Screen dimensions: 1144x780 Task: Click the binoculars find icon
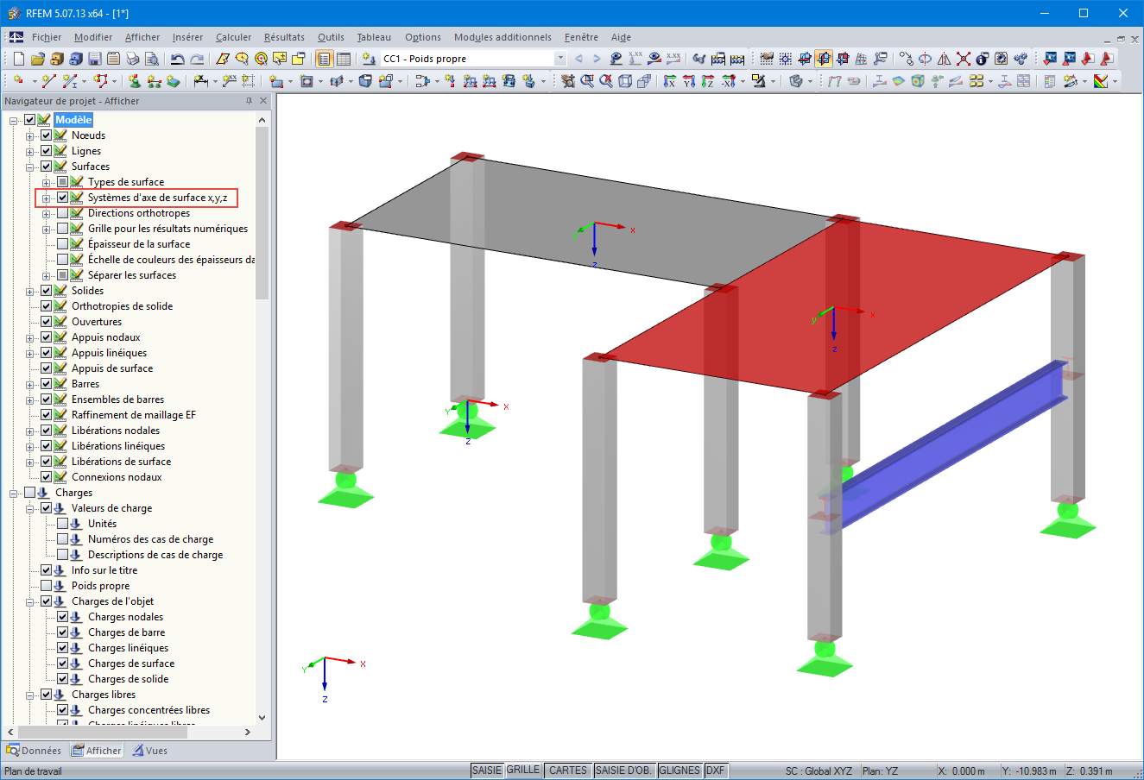pyautogui.click(x=699, y=59)
